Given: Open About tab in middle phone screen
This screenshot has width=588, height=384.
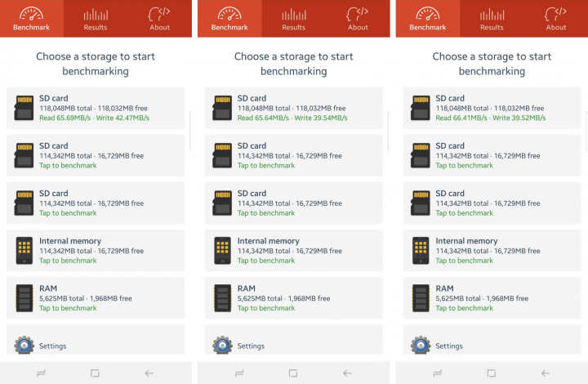Looking at the screenshot, I should 358,19.
